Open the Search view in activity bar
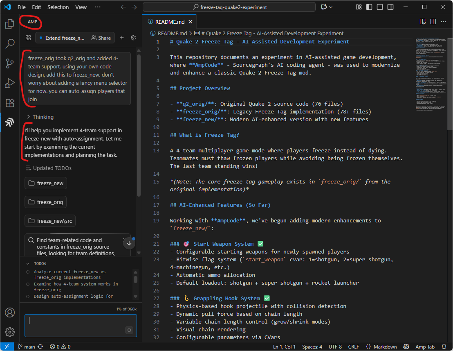 (10, 44)
